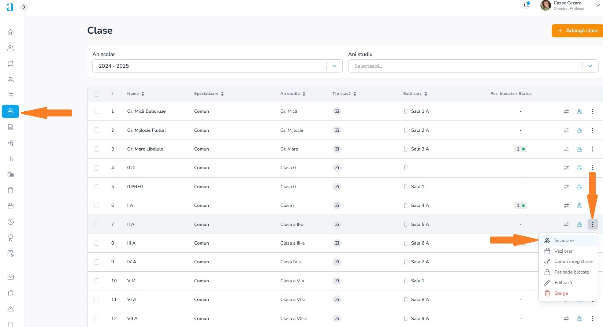Click the clock icon in sidebar
Viewport: 603px width, 327px height.
pyautogui.click(x=11, y=222)
